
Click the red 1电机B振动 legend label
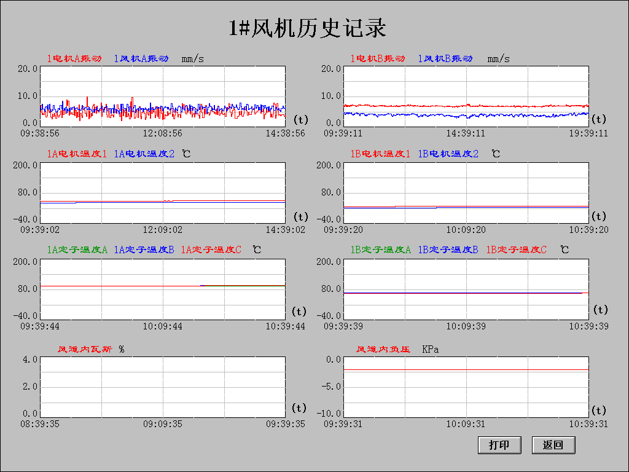point(378,59)
